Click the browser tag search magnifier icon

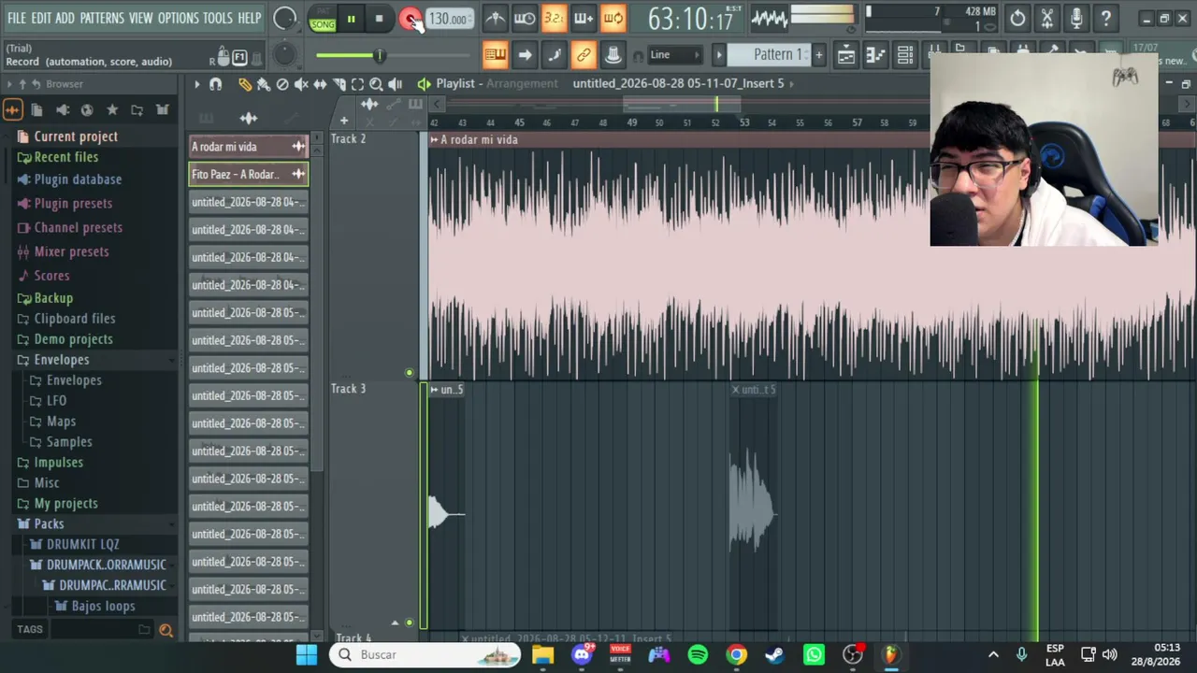[166, 630]
